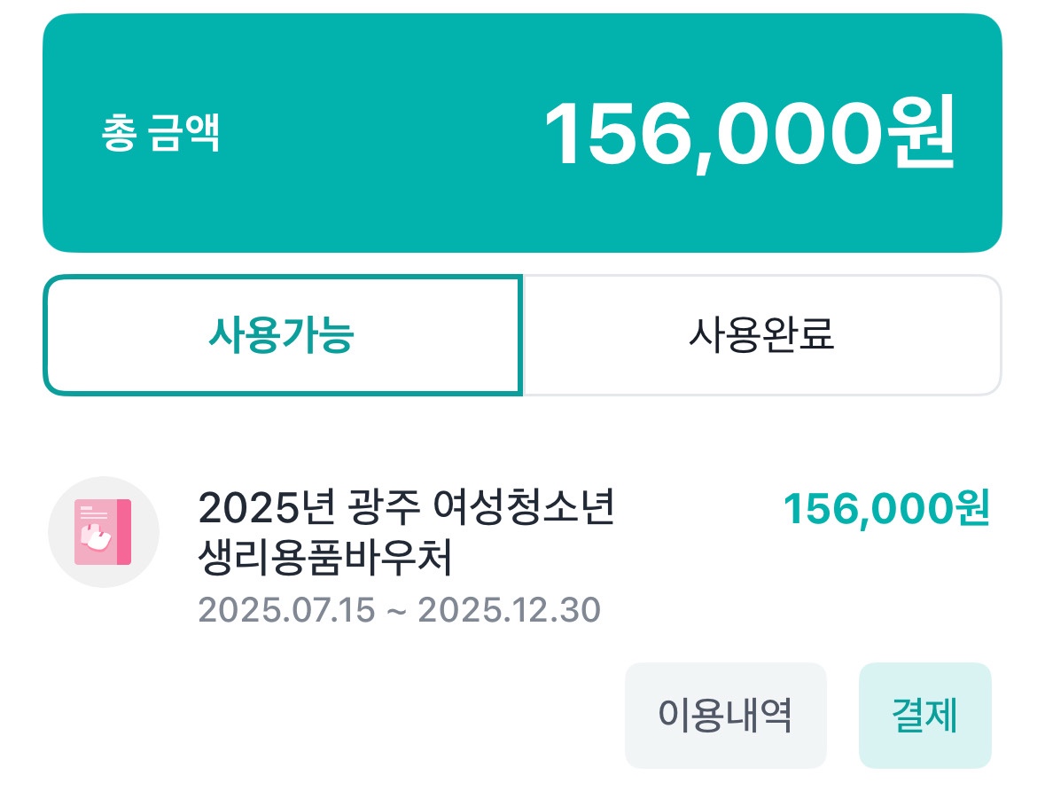The image size is (1045, 791).
Task: Check the voucher's history with 이용내역
Action: pos(725,715)
